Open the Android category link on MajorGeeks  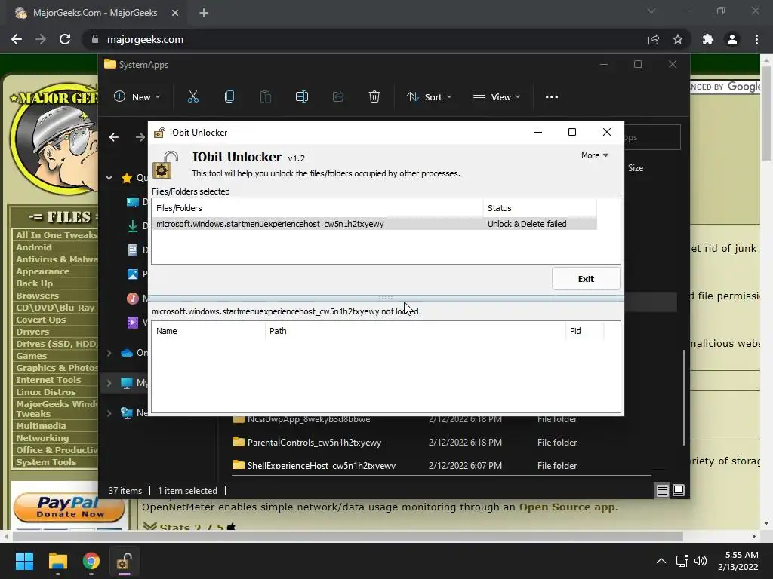(x=33, y=247)
